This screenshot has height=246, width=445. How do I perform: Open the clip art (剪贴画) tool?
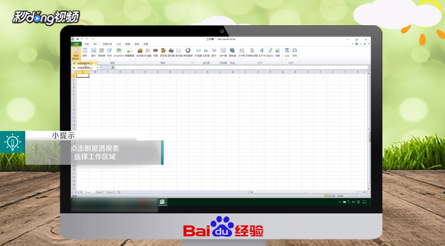click(x=102, y=52)
